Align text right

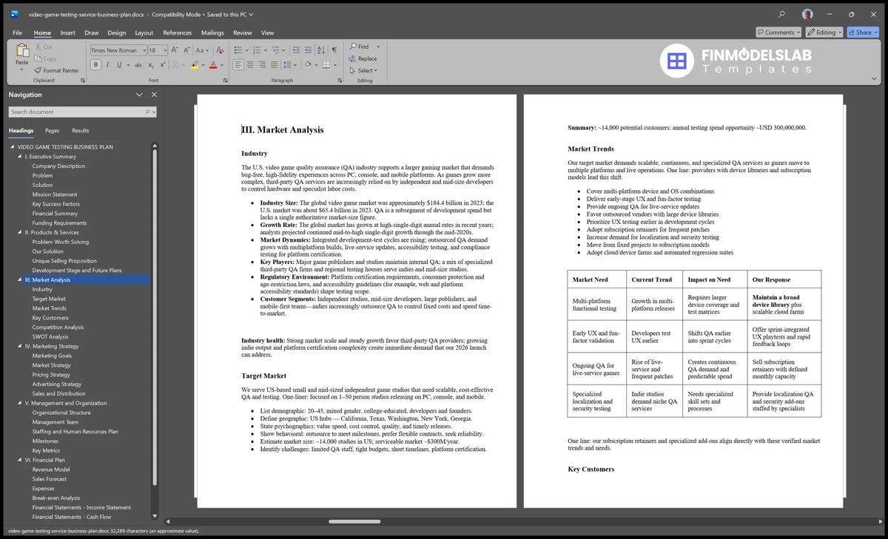click(x=262, y=65)
